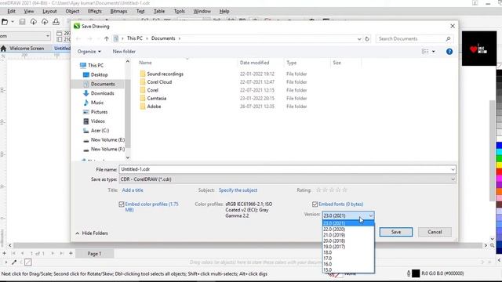Create a New folder
The width and height of the screenshot is (502, 282).
pyautogui.click(x=124, y=52)
